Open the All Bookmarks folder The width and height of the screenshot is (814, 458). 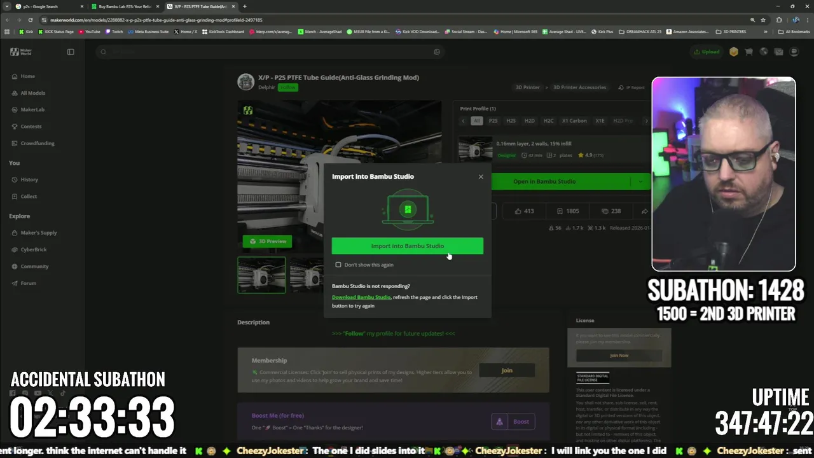click(x=795, y=31)
